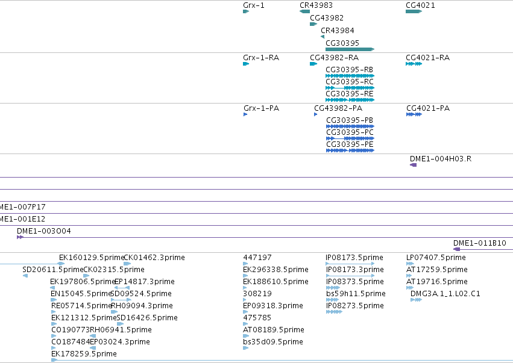This screenshot has width=513, height=363.
Task: Select the bs59h11.5prime EST
Action: click(x=356, y=294)
